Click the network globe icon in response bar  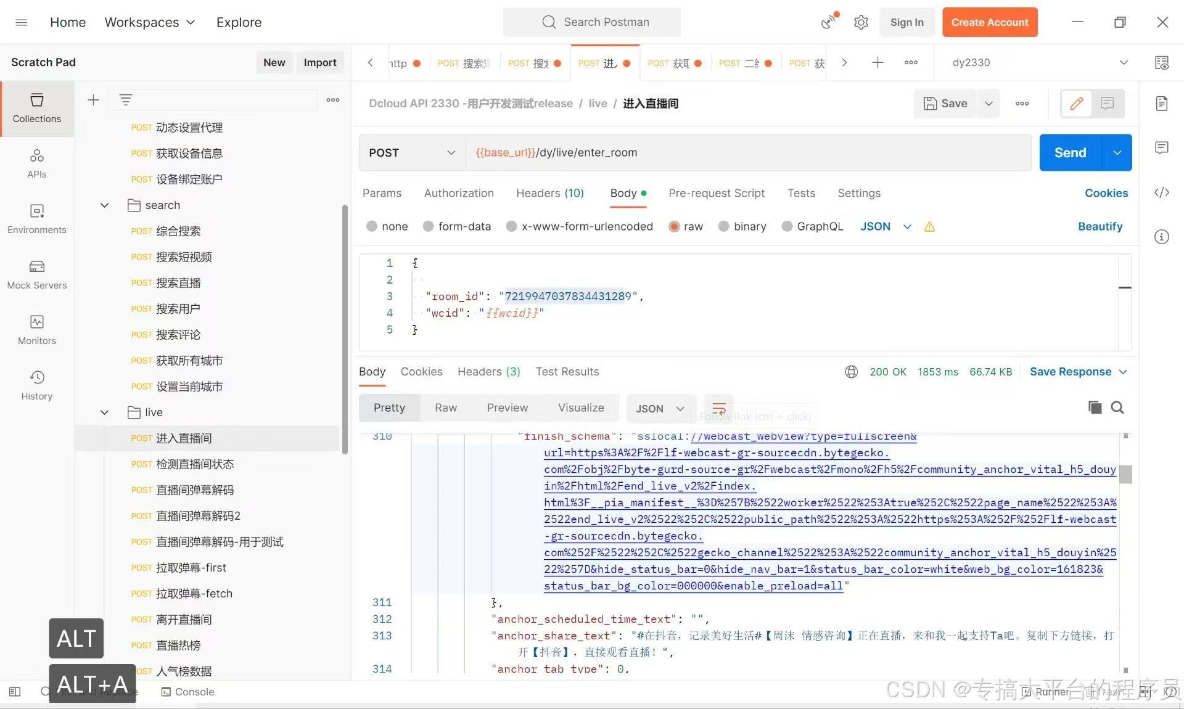coord(852,372)
